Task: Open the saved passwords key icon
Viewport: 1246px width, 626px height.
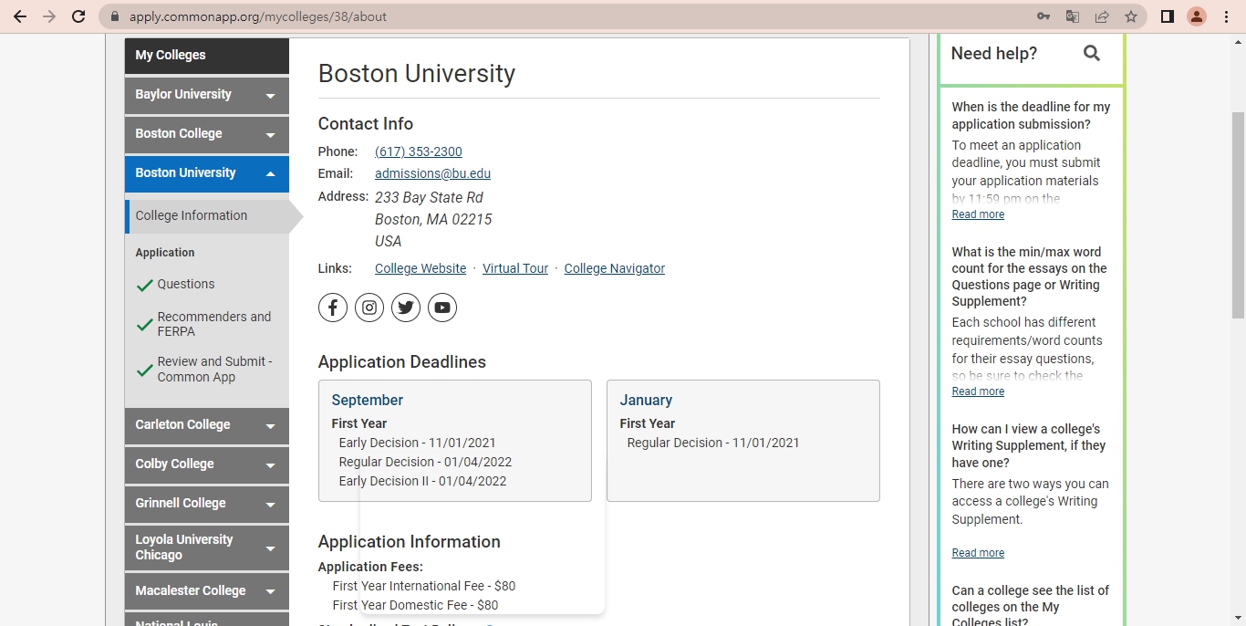Action: tap(1044, 16)
